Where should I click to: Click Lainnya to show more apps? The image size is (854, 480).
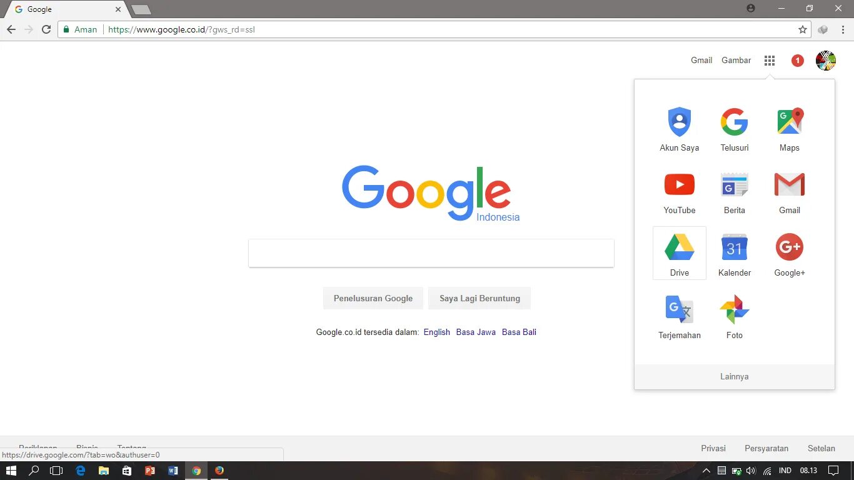(x=735, y=377)
